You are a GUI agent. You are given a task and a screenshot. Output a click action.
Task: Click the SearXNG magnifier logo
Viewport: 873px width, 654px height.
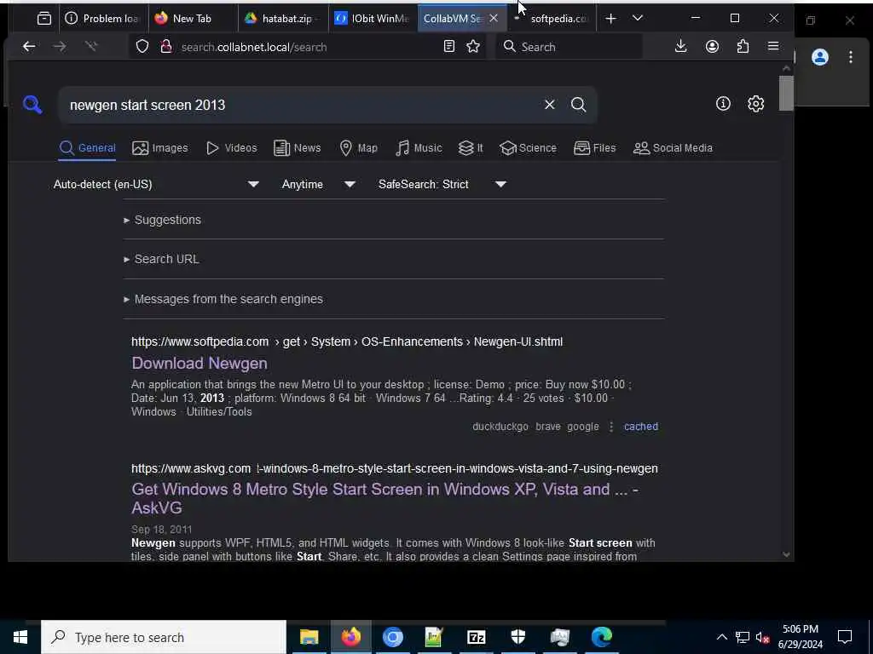(32, 104)
